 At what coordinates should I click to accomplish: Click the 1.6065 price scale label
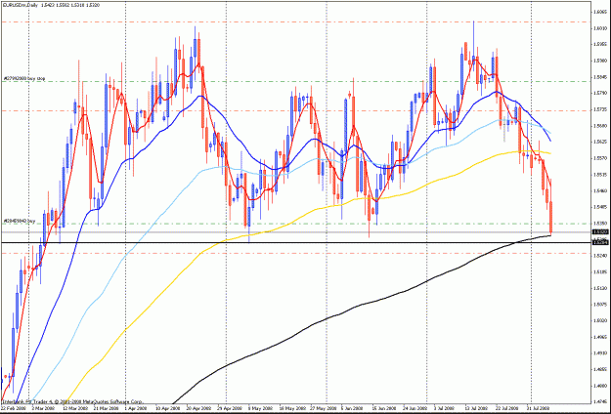[x=600, y=12]
